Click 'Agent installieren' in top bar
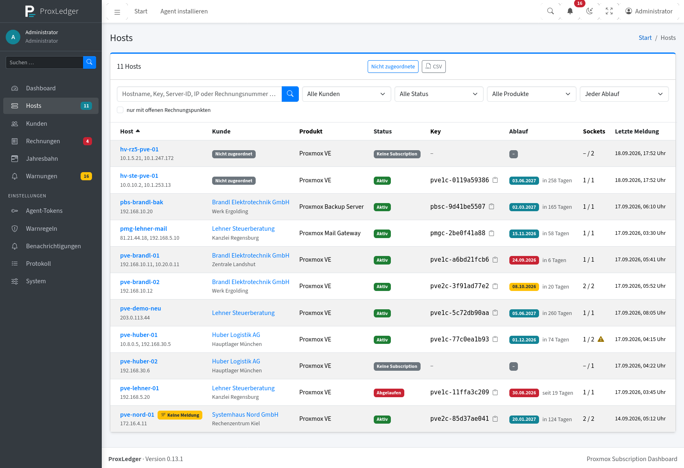Screen dimensions: 684x468 click(184, 11)
